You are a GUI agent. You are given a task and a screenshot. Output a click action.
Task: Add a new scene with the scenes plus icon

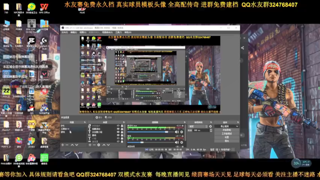click(63, 145)
